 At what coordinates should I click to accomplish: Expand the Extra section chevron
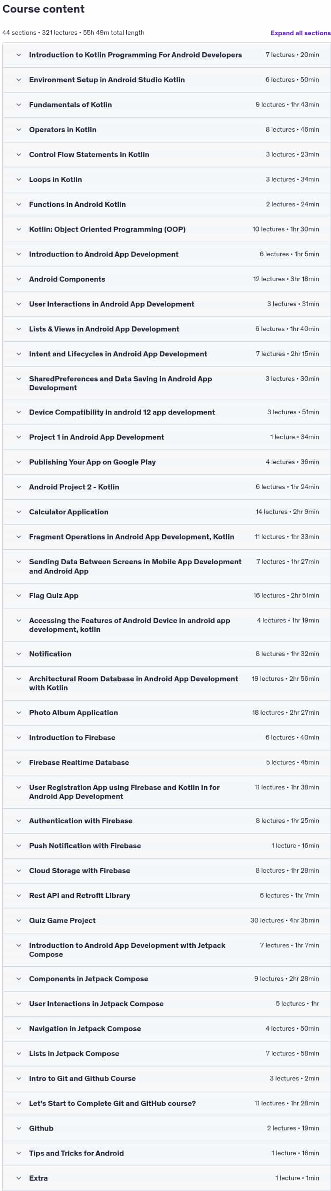(19, 1178)
